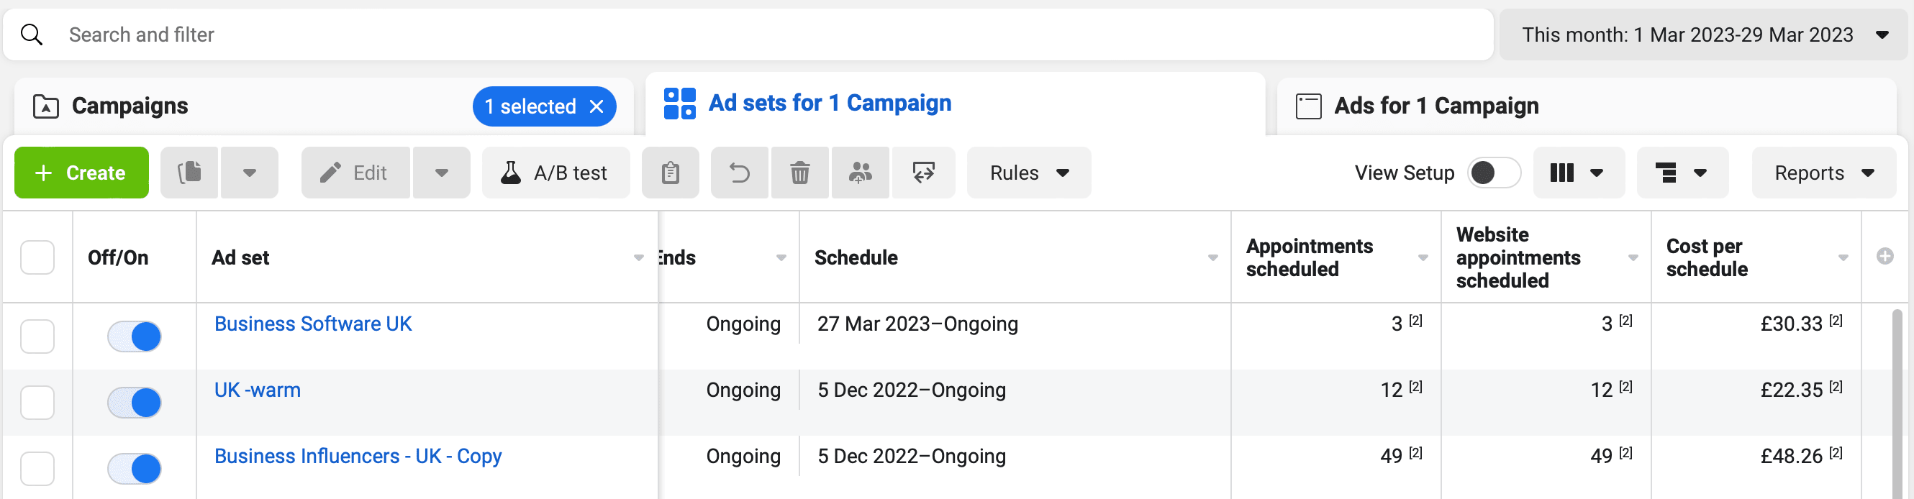
Task: Open the date range selector
Action: click(1704, 35)
